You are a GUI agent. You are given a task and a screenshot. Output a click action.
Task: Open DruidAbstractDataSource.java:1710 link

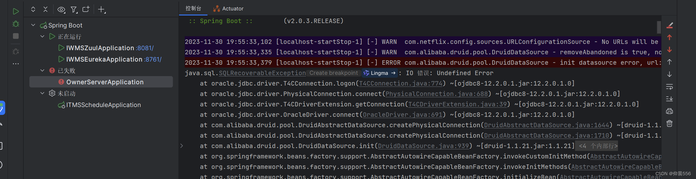pyautogui.click(x=547, y=135)
